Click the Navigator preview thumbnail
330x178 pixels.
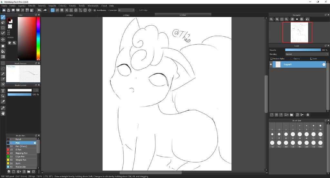point(299,32)
